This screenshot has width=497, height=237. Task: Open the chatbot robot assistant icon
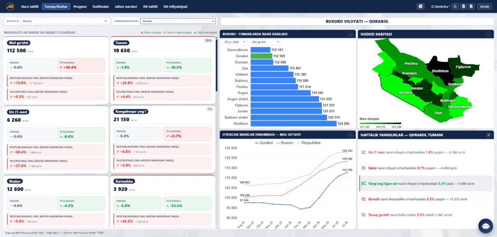coord(485,226)
